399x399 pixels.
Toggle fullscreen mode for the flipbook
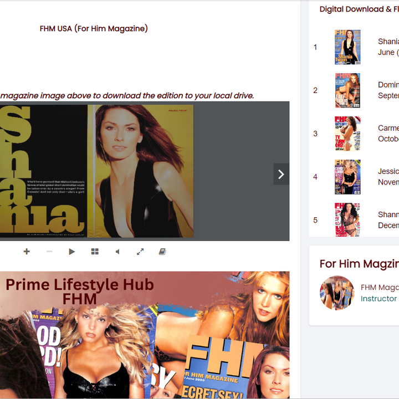[140, 252]
